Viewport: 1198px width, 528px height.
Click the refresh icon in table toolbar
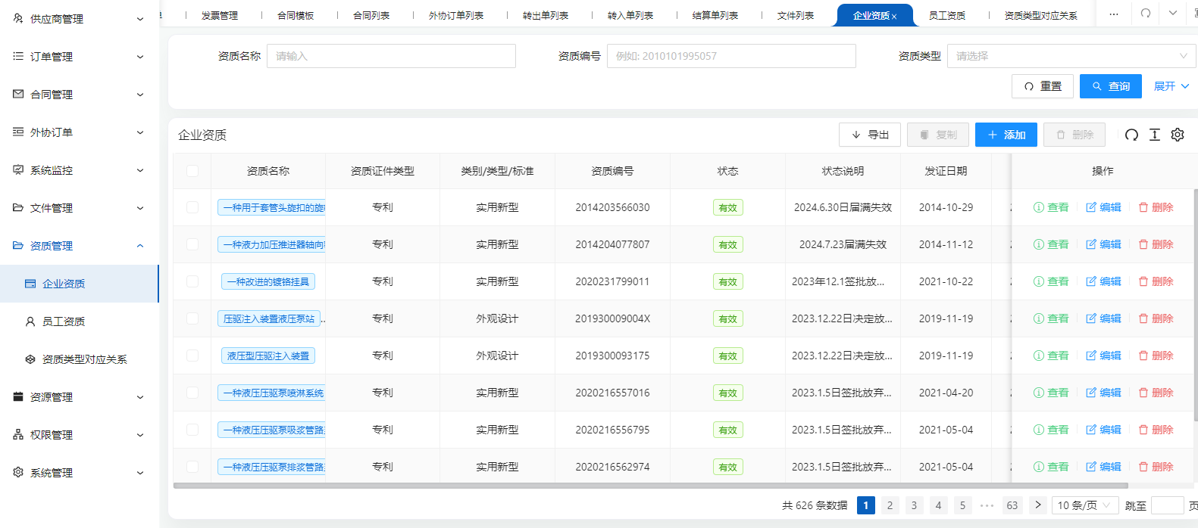click(1131, 135)
